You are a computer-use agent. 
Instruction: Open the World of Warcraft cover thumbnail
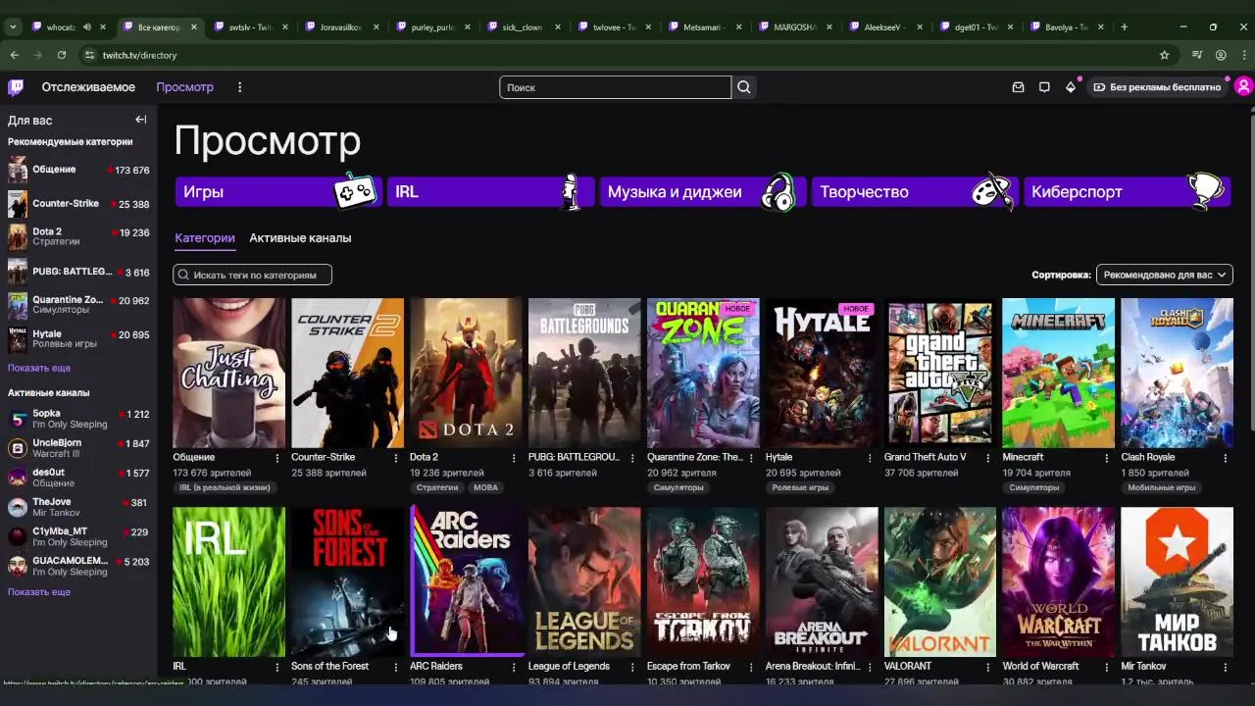coord(1058,581)
